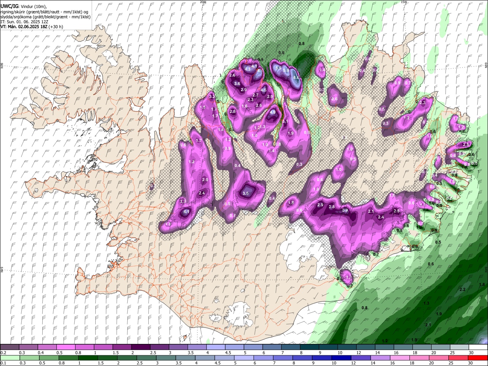This screenshot has width=488, height=366.
Task: Click the 3.1 value label on the map
Action: coord(285,122)
